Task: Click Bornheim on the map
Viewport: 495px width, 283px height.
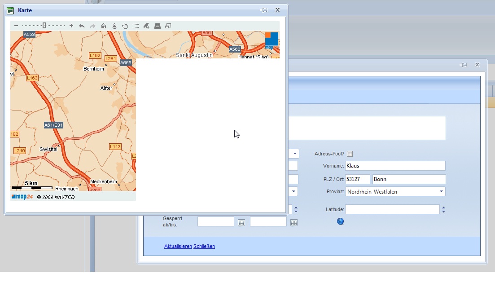Action: click(93, 69)
